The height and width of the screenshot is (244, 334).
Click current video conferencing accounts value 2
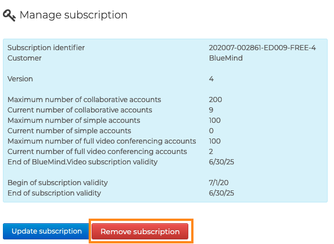click(211, 152)
